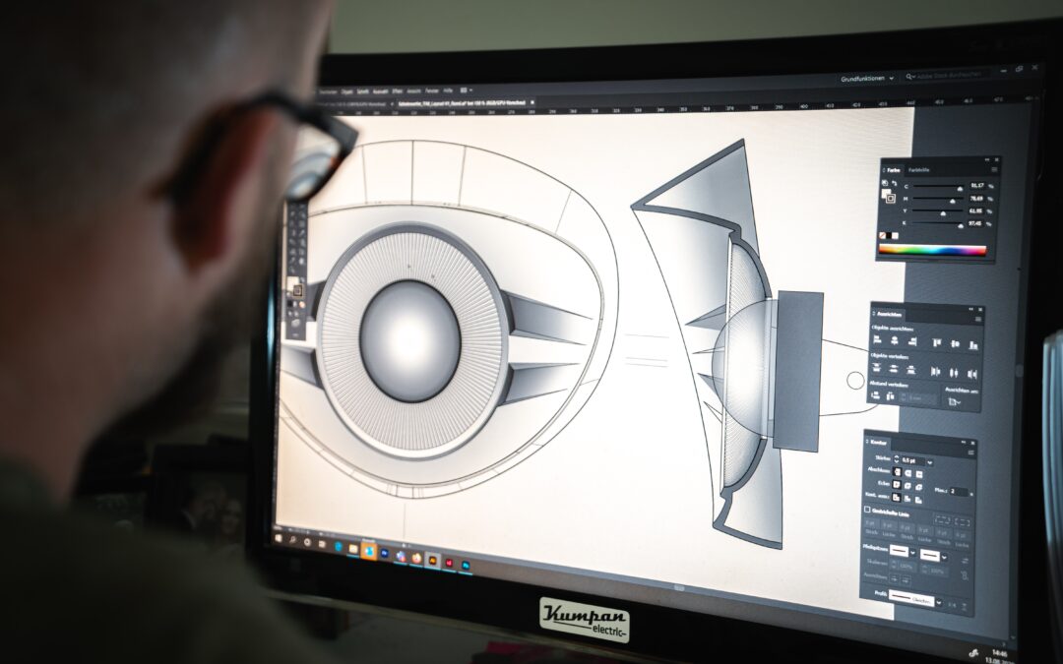Click vertical align bottom icon in Ausrichten panel
The height and width of the screenshot is (664, 1063).
pyautogui.click(x=973, y=345)
